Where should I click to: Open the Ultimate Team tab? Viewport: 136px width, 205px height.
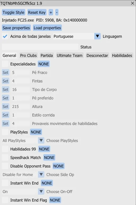pyautogui.click(x=70, y=55)
